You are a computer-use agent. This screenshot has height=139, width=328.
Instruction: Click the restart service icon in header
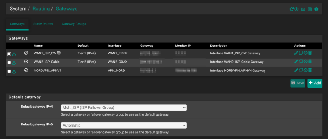pos(291,9)
